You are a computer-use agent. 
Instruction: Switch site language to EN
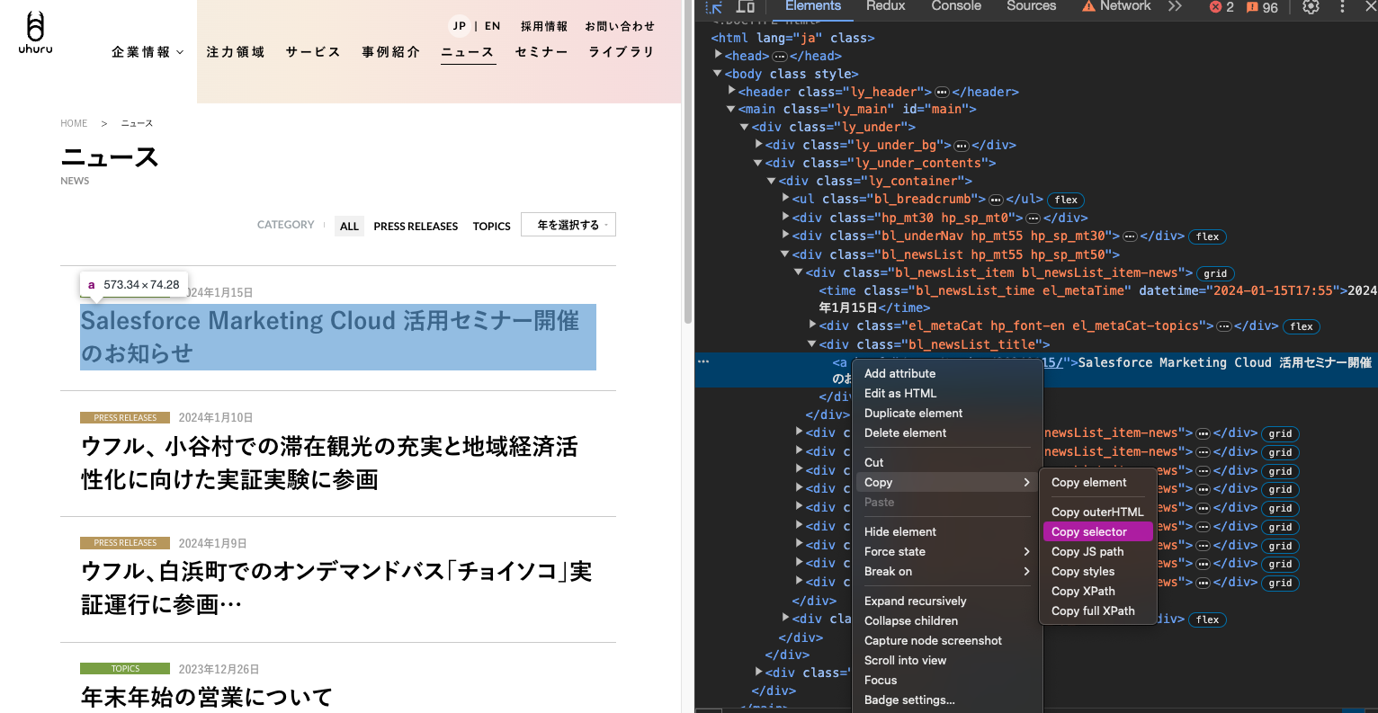pyautogui.click(x=493, y=26)
